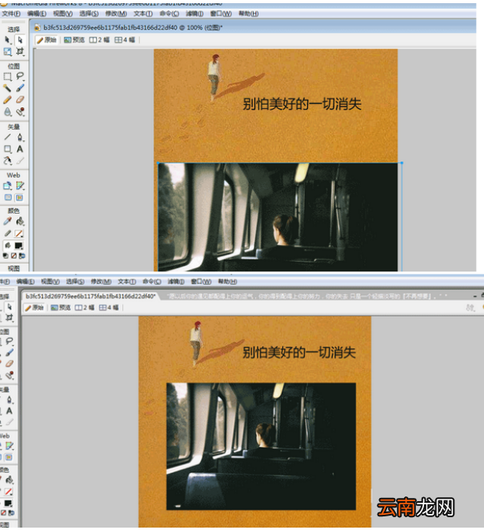Open the 命令(C) menu in lower window
Image resolution: width=484 pixels, height=530 pixels.
[152, 282]
